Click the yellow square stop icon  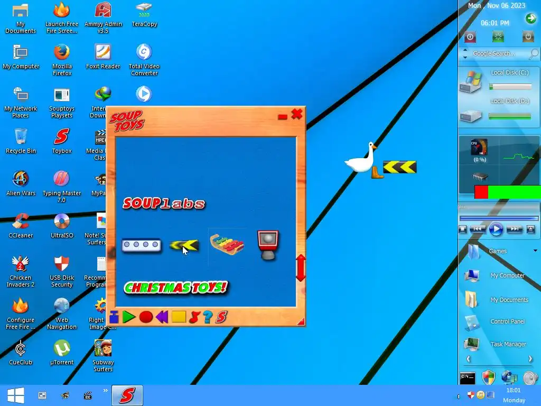(179, 317)
